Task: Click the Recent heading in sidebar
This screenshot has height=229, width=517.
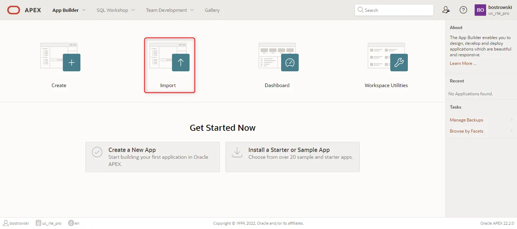Action: 457,81
